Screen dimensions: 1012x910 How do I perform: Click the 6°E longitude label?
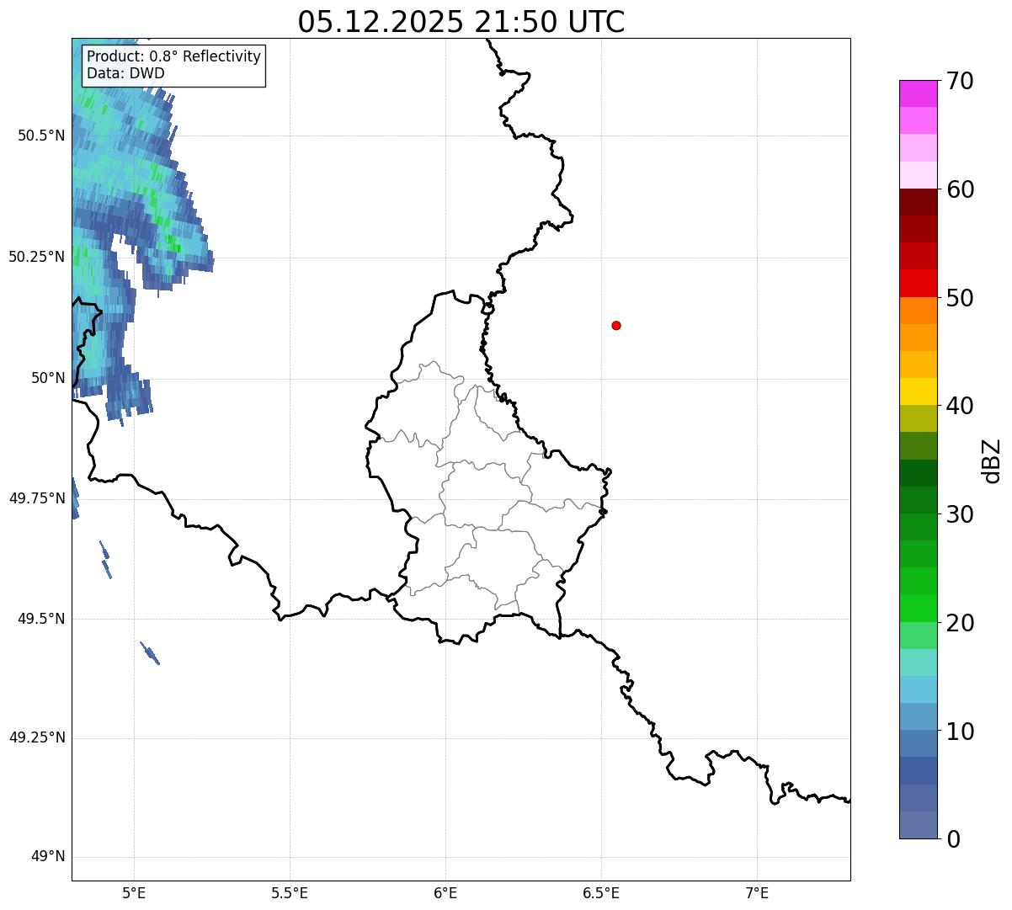coord(445,892)
